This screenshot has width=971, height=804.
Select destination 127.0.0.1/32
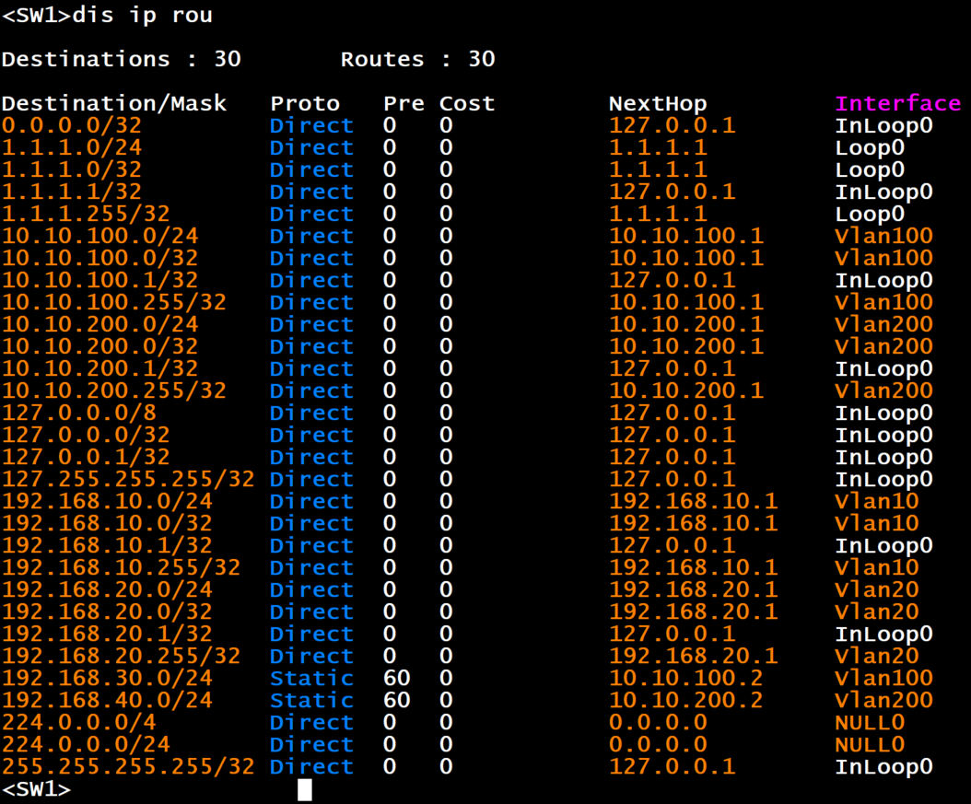pos(86,458)
